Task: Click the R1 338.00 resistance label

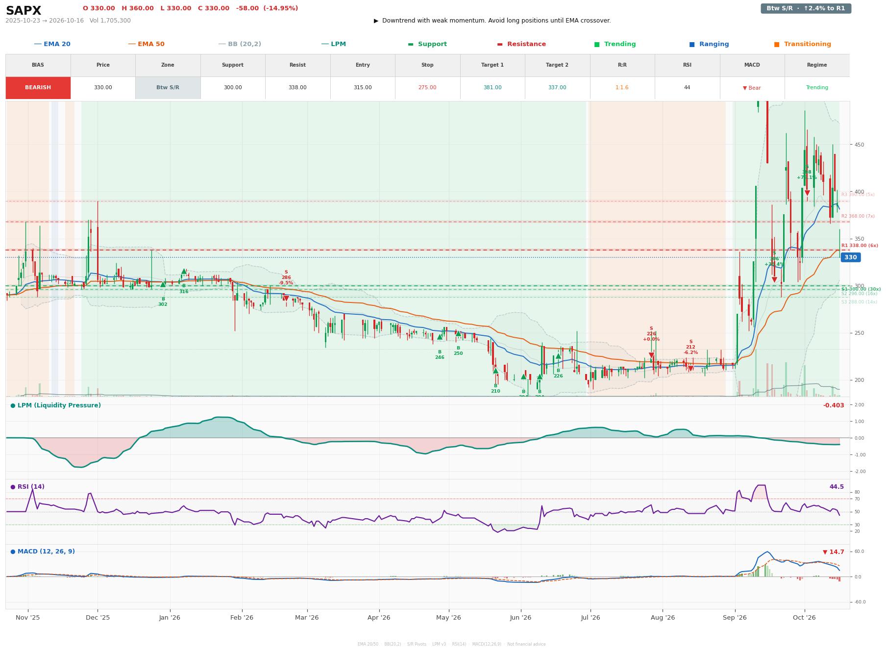Action: coord(860,246)
